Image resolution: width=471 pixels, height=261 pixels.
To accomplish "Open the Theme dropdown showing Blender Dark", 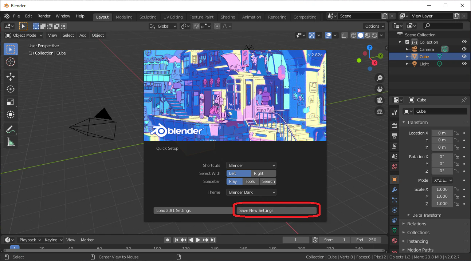I will (251, 192).
